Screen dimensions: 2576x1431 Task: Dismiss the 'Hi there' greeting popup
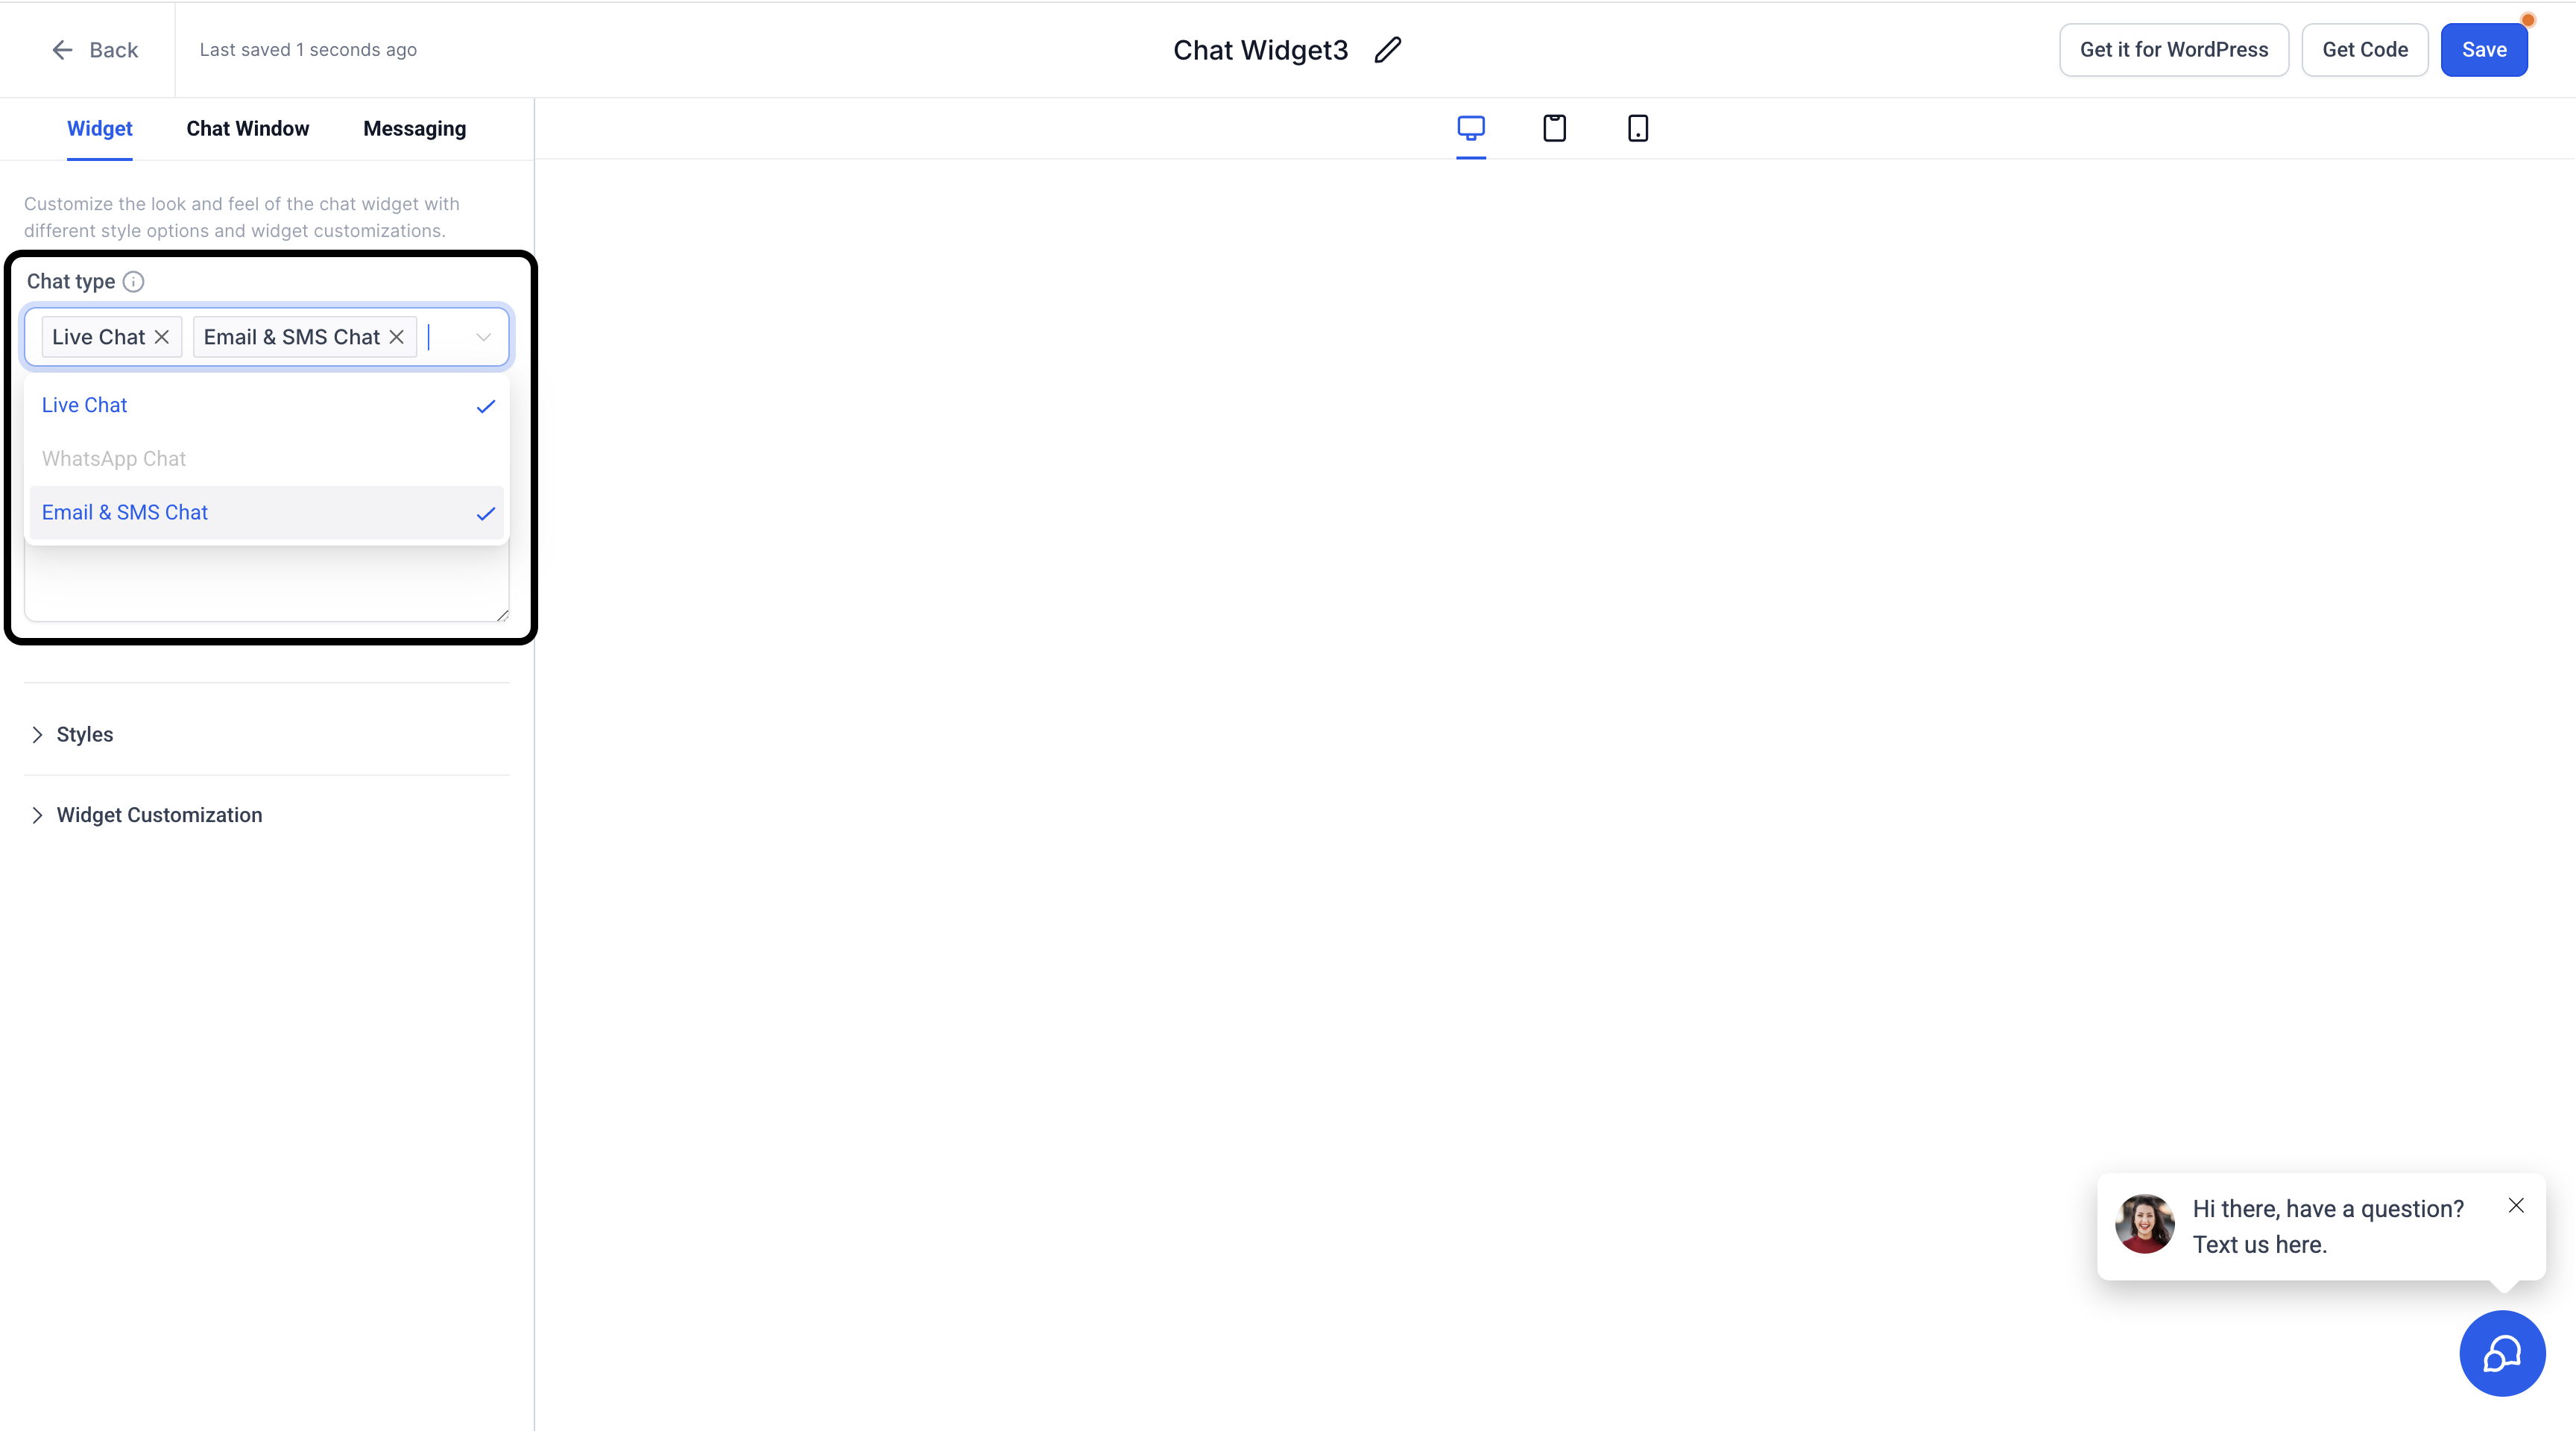[2515, 1206]
